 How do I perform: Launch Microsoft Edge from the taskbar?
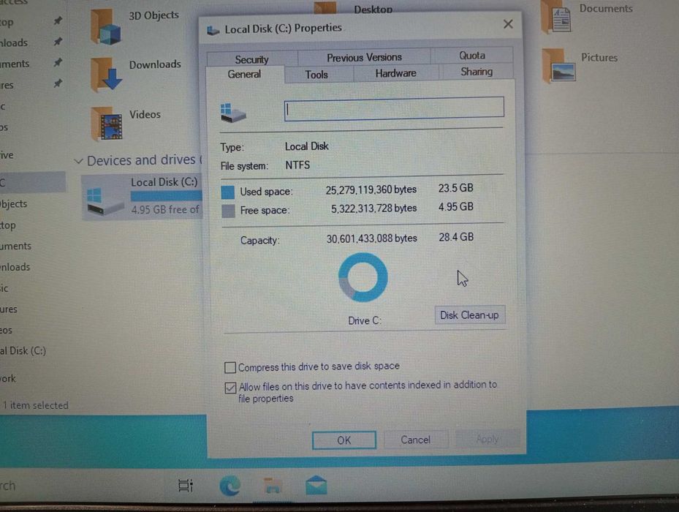pyautogui.click(x=230, y=486)
